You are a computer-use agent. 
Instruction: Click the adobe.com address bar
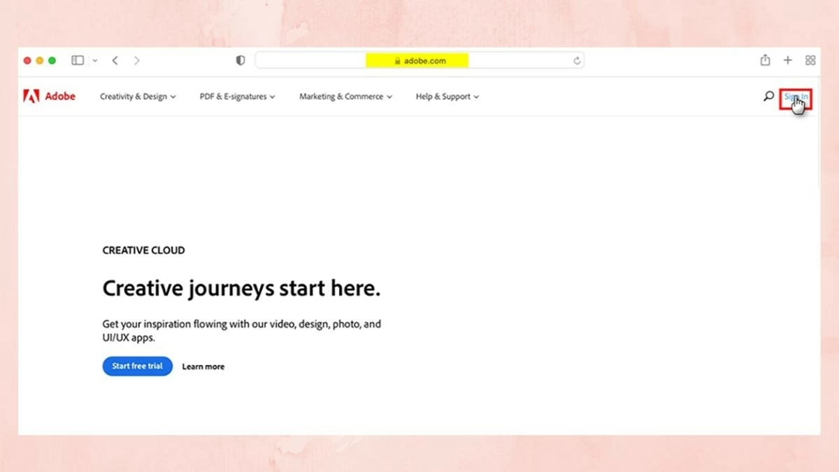click(419, 61)
